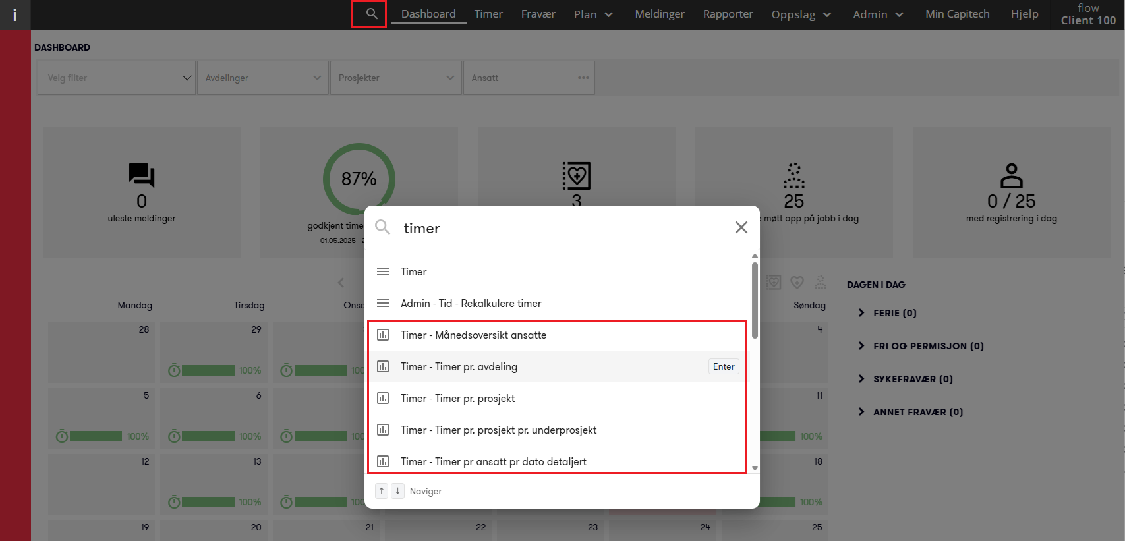Open Rapporter in the top navigation
The height and width of the screenshot is (541, 1125).
point(728,14)
